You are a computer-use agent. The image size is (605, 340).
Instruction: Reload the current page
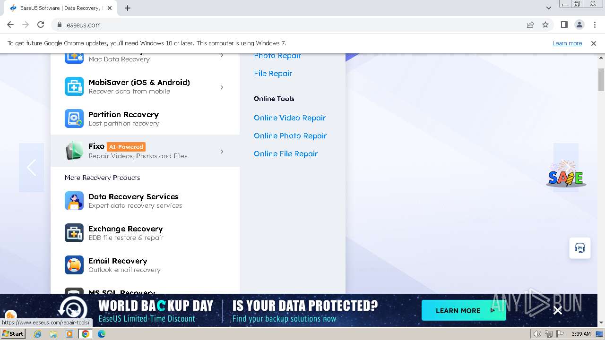(41, 25)
